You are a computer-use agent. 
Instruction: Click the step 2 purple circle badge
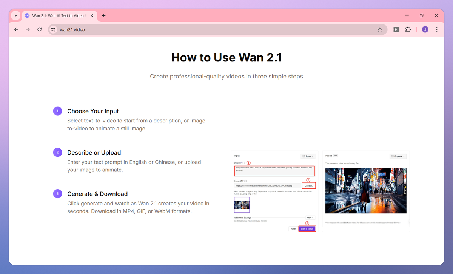[57, 152]
